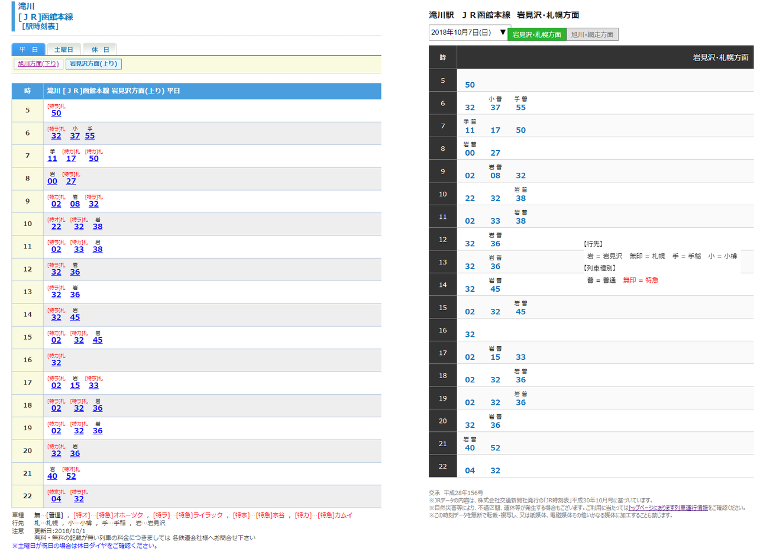Click 40 in hour 21 of right timetable
757x558 pixels.
coord(470,448)
